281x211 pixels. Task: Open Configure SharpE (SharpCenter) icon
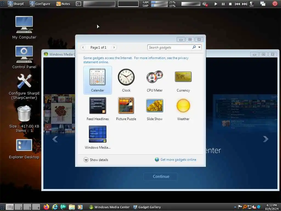tap(24, 87)
